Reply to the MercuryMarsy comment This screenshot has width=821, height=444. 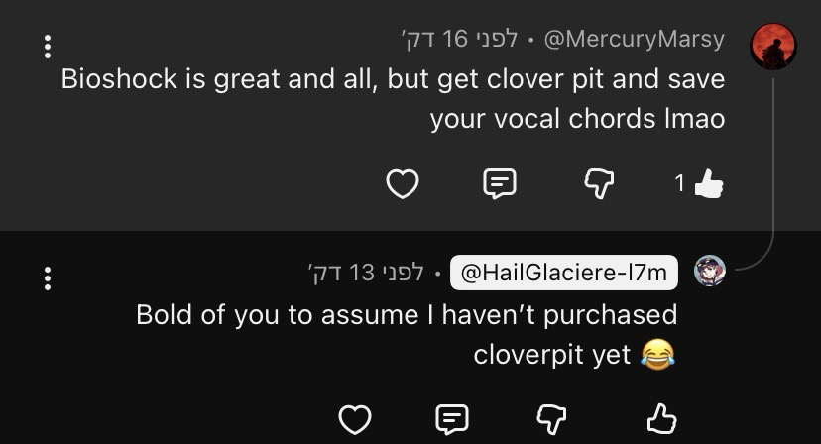point(500,183)
